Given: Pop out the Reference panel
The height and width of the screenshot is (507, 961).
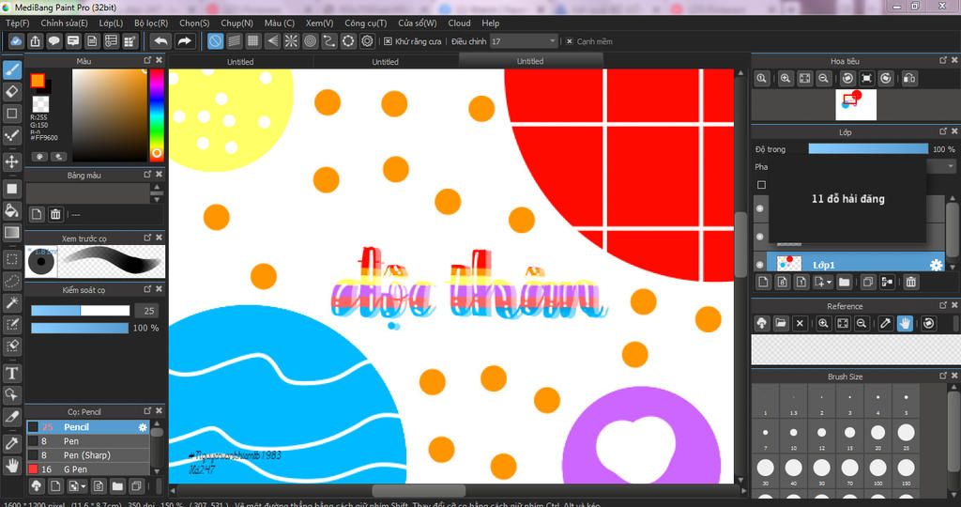Looking at the screenshot, I should click(x=942, y=305).
